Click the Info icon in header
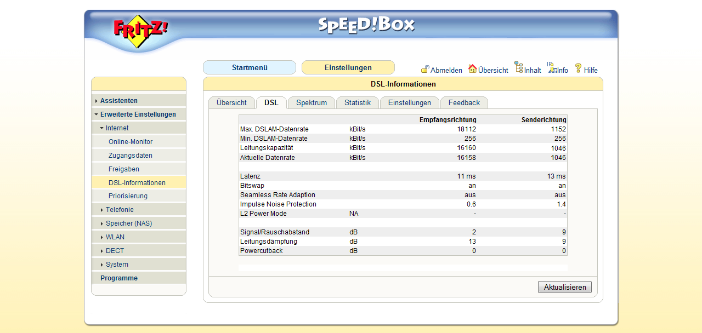Screen dimensions: 702x333 point(551,68)
